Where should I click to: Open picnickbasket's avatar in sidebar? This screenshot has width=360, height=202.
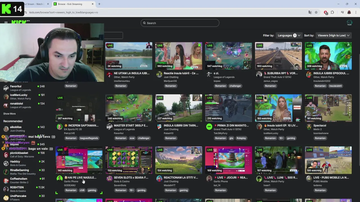pos(6,155)
